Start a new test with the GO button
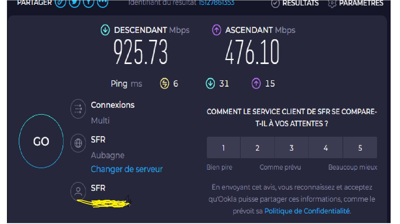Screen dimensions: 400x224 pyautogui.click(x=41, y=141)
